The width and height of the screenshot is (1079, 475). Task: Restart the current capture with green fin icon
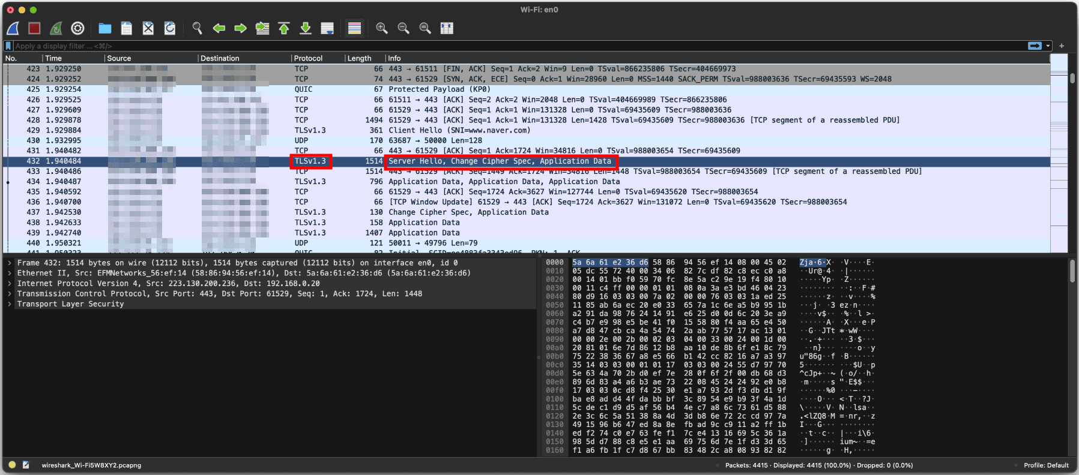(56, 28)
